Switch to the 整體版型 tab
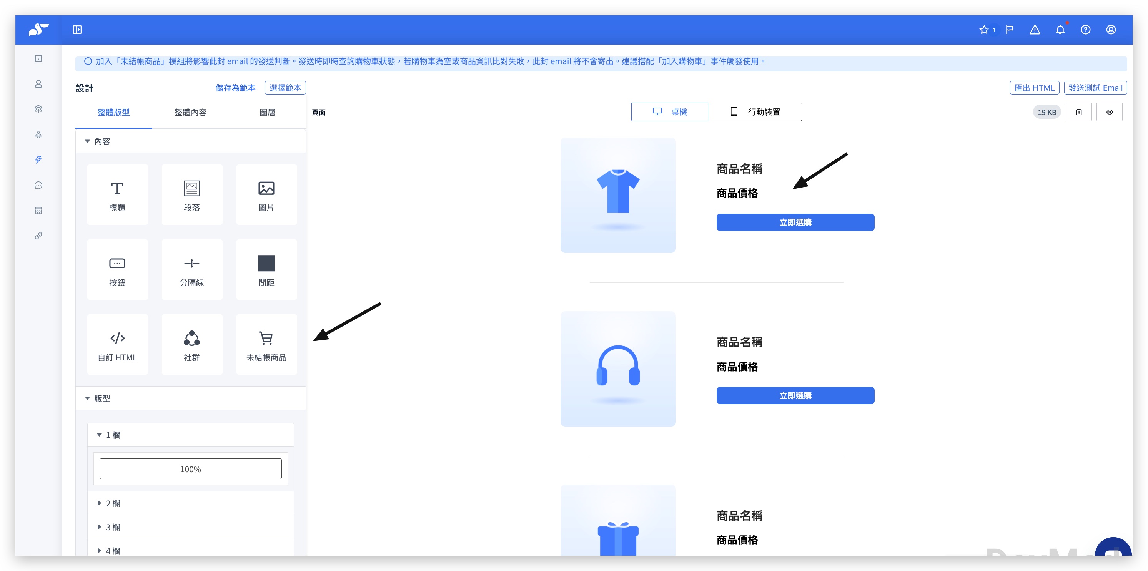The width and height of the screenshot is (1148, 571). coord(114,112)
